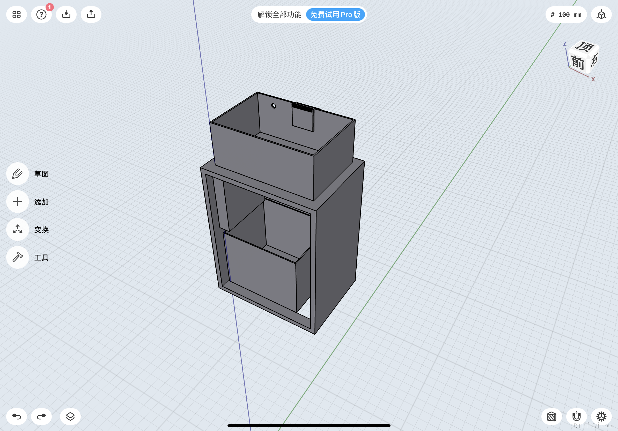This screenshot has height=431, width=618.
Task: Click the export share icon
Action: tap(91, 14)
